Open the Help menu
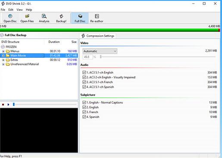222x158 pixels. pyautogui.click(x=29, y=10)
